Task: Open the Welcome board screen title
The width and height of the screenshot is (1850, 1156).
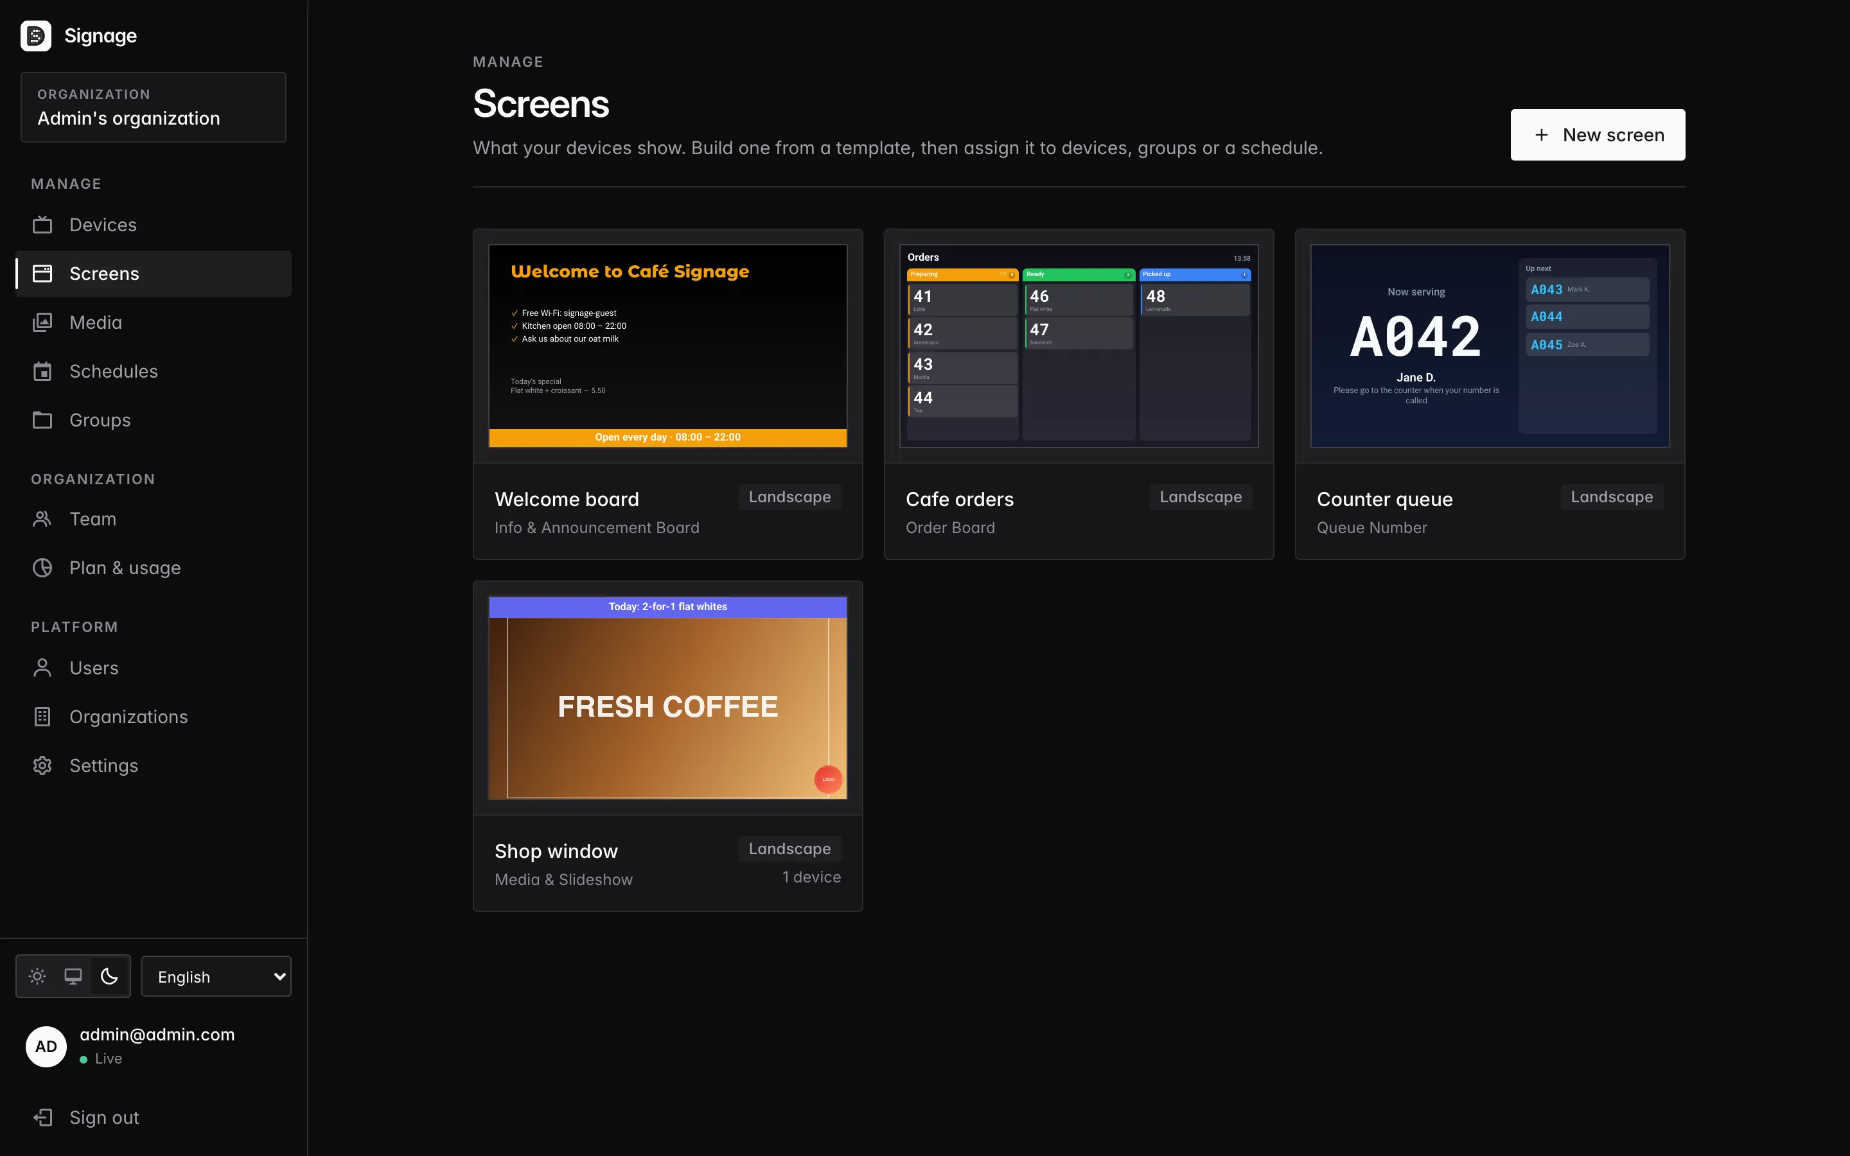Action: (x=567, y=499)
